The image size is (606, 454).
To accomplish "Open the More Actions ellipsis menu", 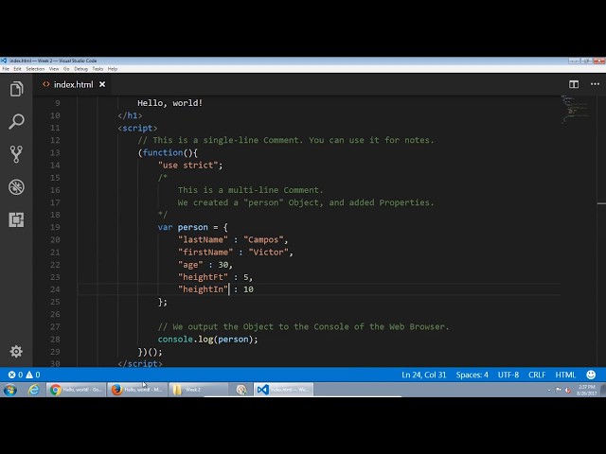I will pos(595,84).
